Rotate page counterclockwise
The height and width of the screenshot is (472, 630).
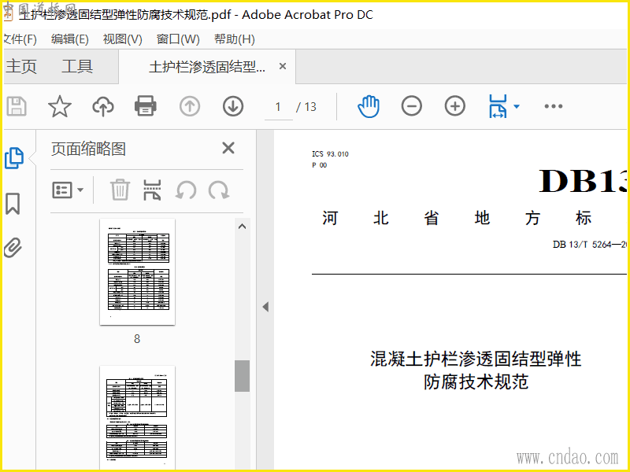tap(186, 190)
